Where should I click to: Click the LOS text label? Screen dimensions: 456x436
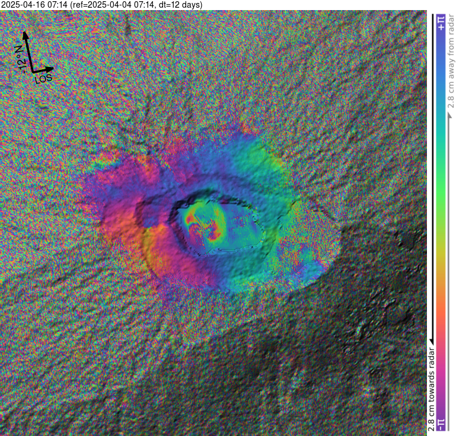[x=44, y=78]
